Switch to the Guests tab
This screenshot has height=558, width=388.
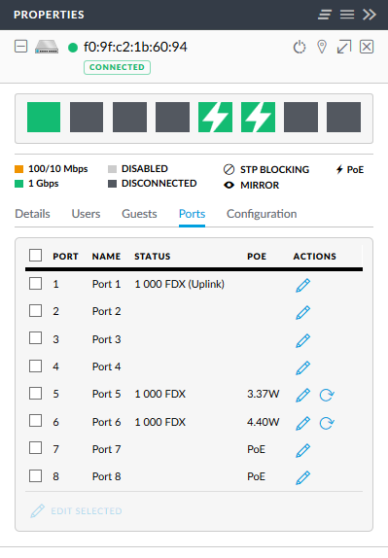pos(139,214)
